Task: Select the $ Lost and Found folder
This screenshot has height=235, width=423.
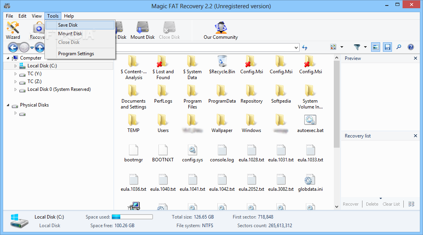Action: point(163,67)
